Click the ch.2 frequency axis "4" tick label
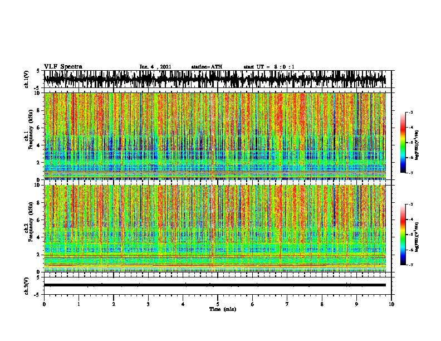Image resolution: width=441 pixels, height=341 pixels. 38,238
